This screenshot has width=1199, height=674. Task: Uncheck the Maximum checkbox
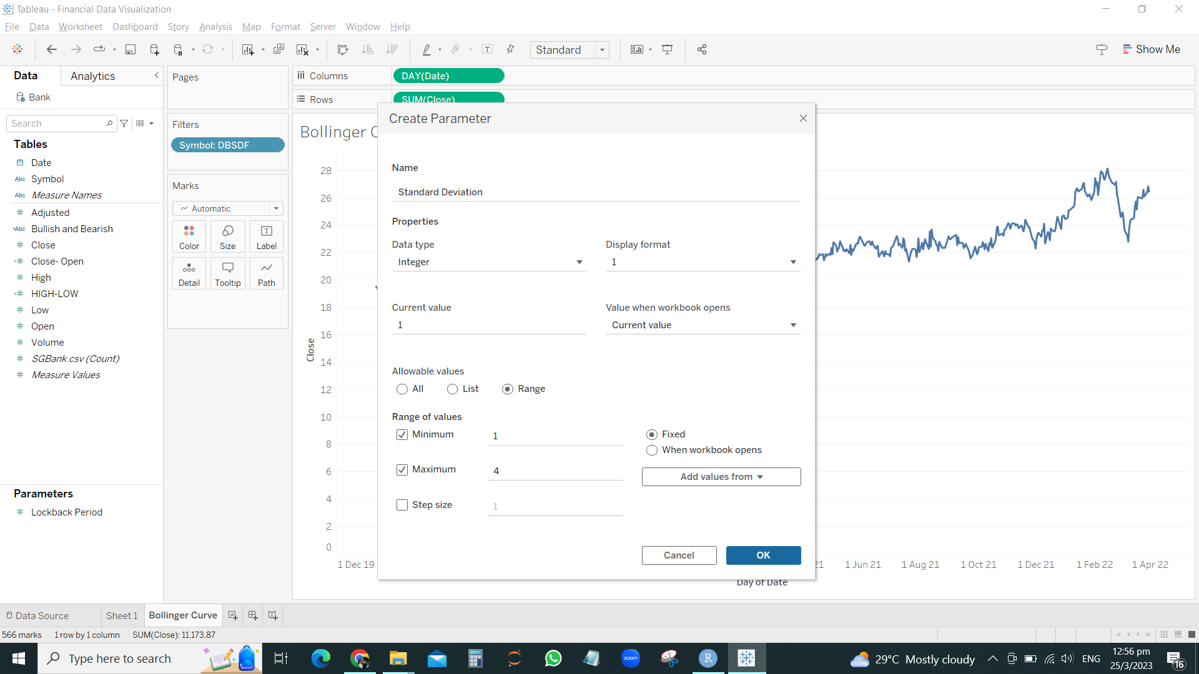[402, 469]
